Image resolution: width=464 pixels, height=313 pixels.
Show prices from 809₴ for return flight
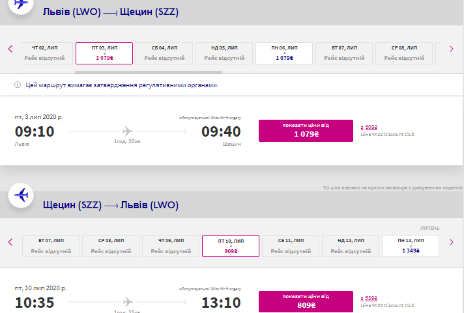pos(306,301)
